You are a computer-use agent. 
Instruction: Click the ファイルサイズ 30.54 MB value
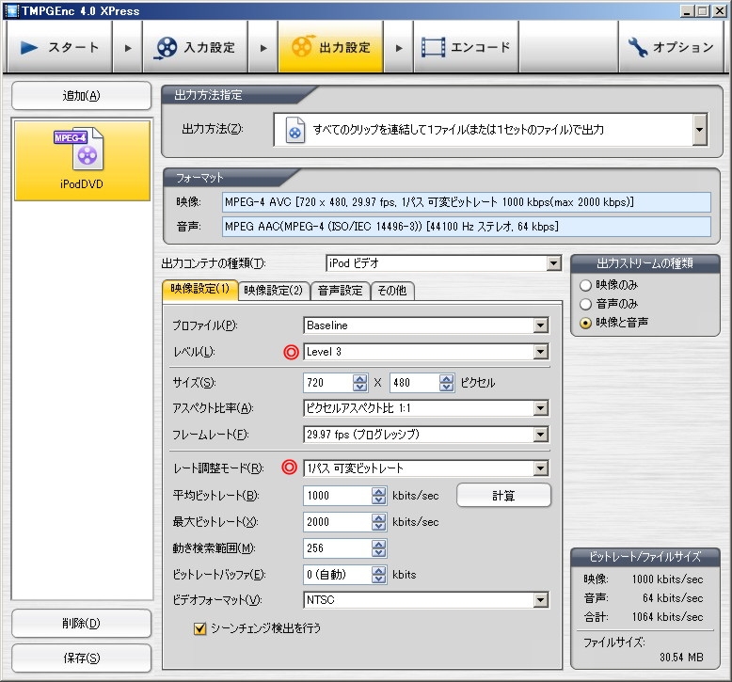681,658
